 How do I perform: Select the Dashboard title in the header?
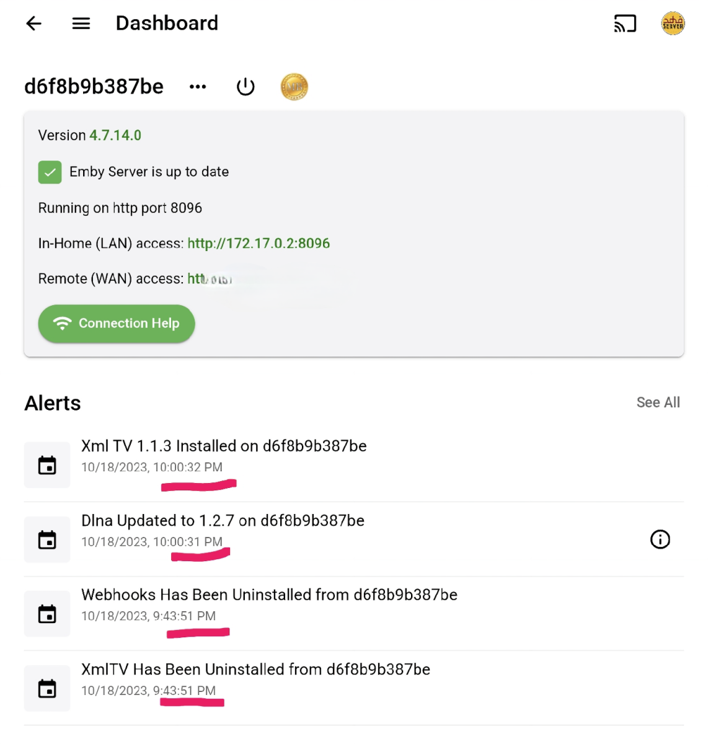166,24
